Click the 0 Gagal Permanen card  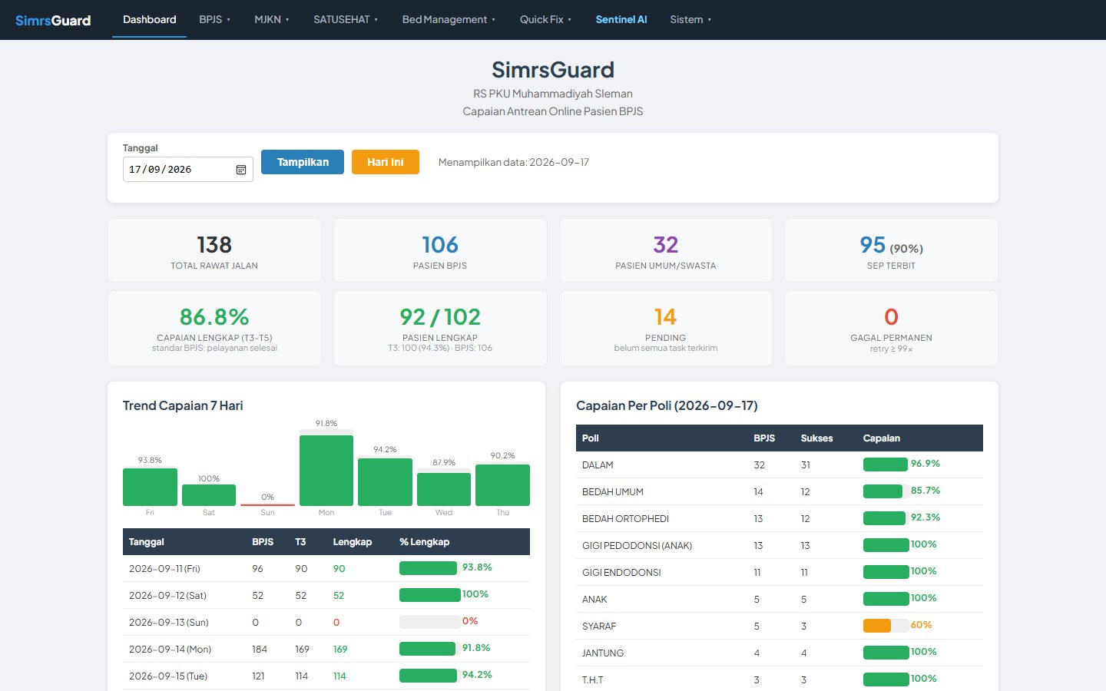[891, 328]
